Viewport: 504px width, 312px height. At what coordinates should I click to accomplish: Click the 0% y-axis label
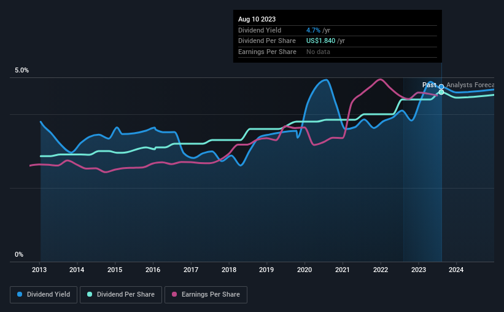click(19, 254)
